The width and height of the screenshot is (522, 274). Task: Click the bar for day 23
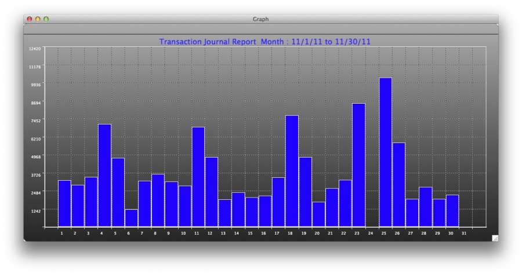pos(358,165)
